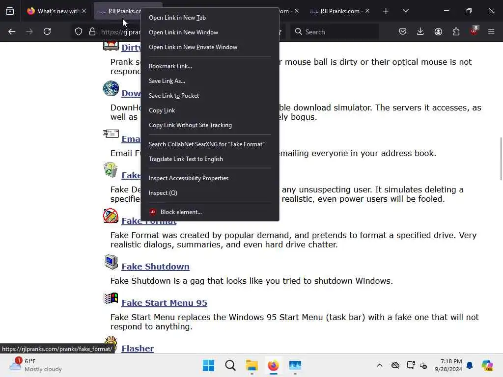
Task: Click the search magnifier icon in toolbar
Action: pos(298,31)
